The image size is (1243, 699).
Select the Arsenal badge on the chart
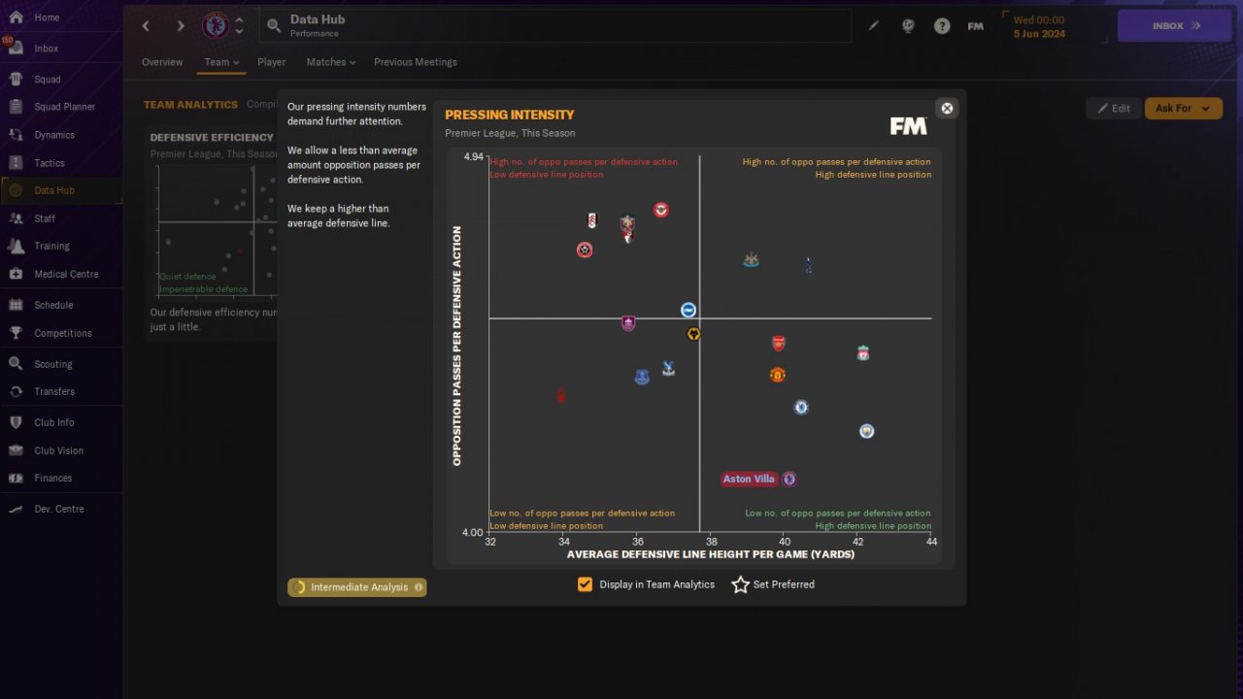click(778, 344)
